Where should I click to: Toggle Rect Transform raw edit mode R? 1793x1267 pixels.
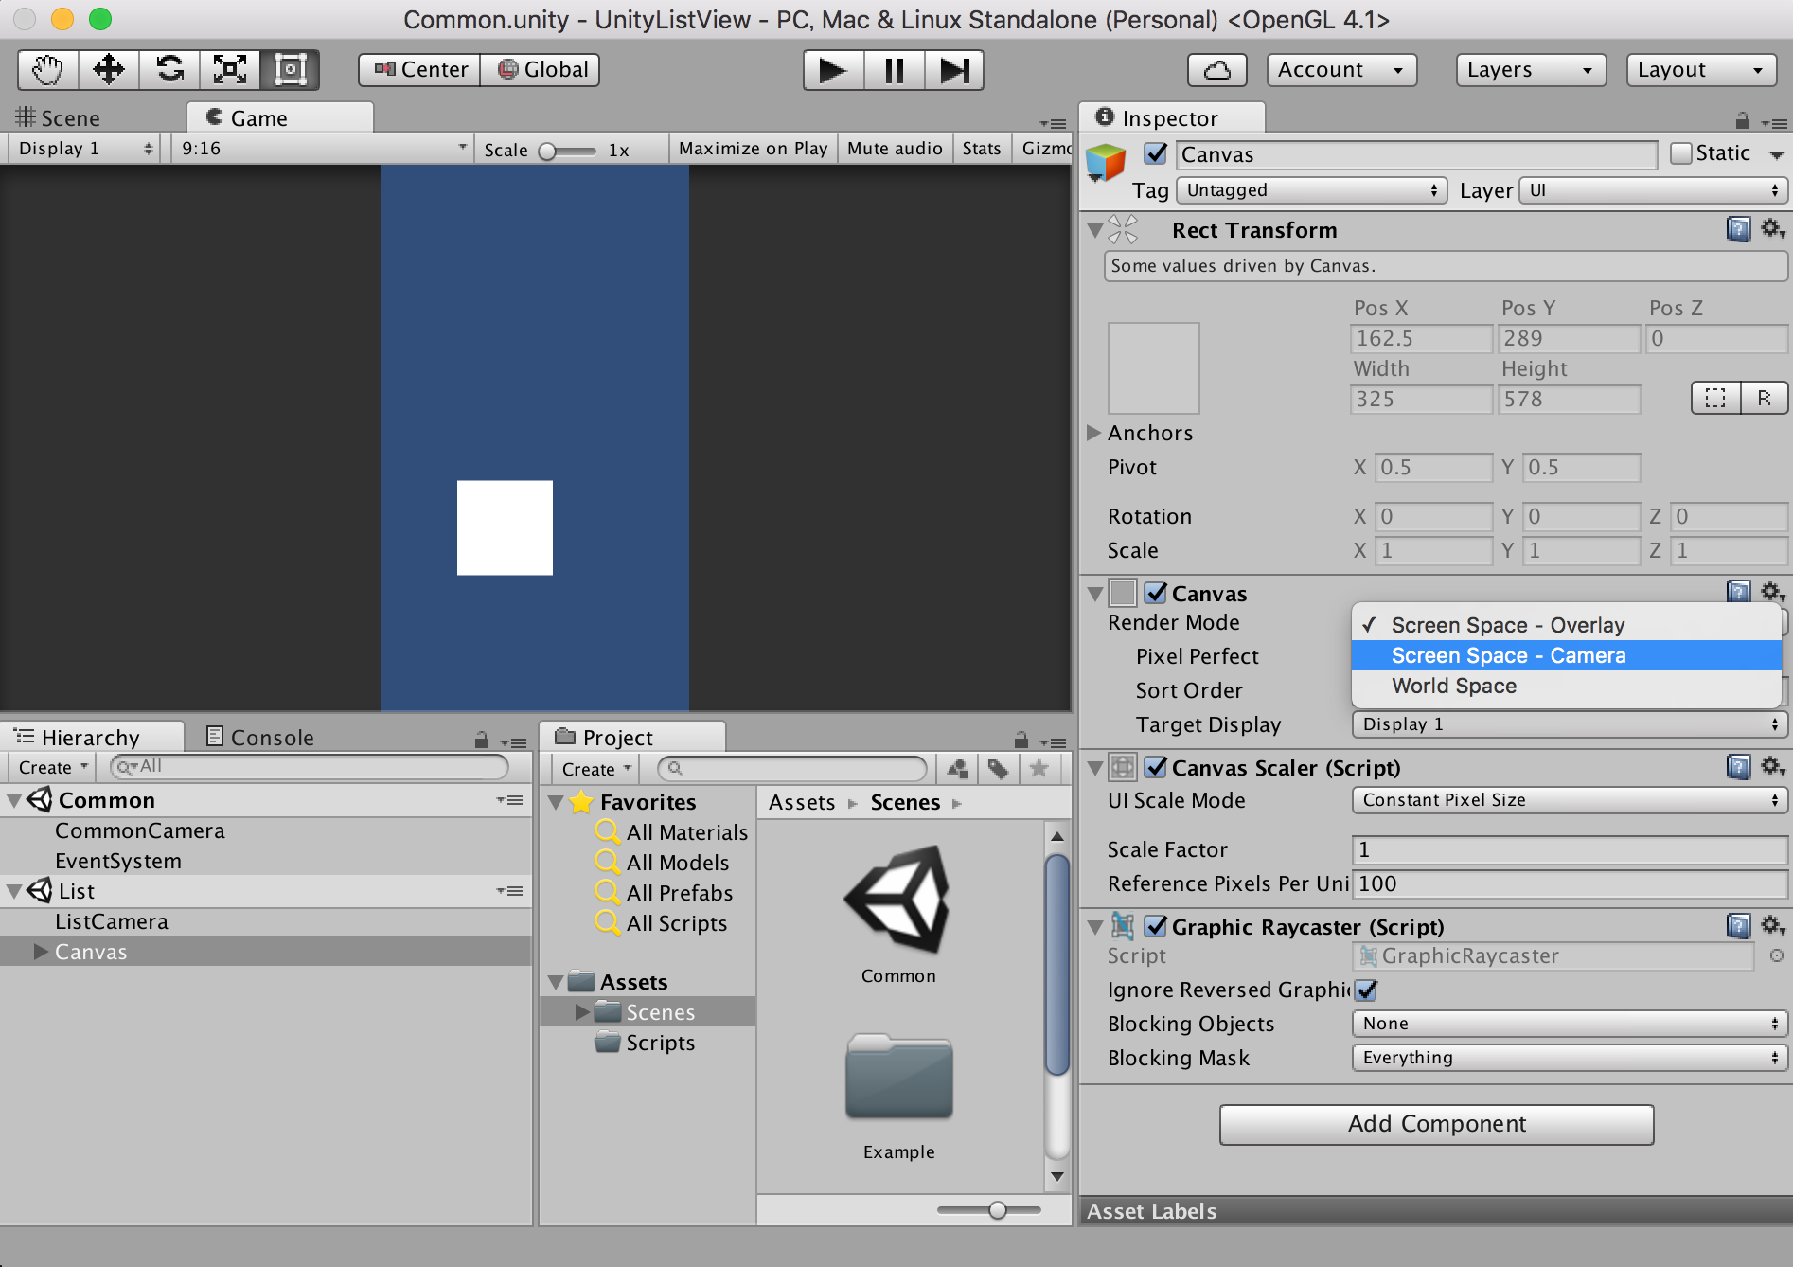(x=1764, y=398)
